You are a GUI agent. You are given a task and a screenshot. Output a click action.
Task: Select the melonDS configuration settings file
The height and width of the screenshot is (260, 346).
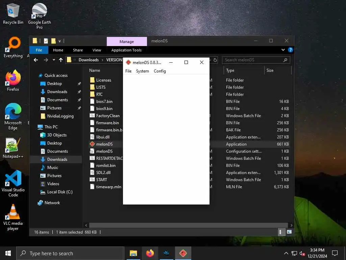(x=104, y=151)
